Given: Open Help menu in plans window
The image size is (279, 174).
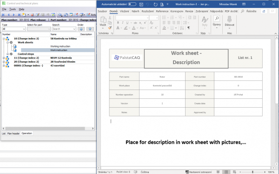Looking at the screenshot, I should 21,9.
